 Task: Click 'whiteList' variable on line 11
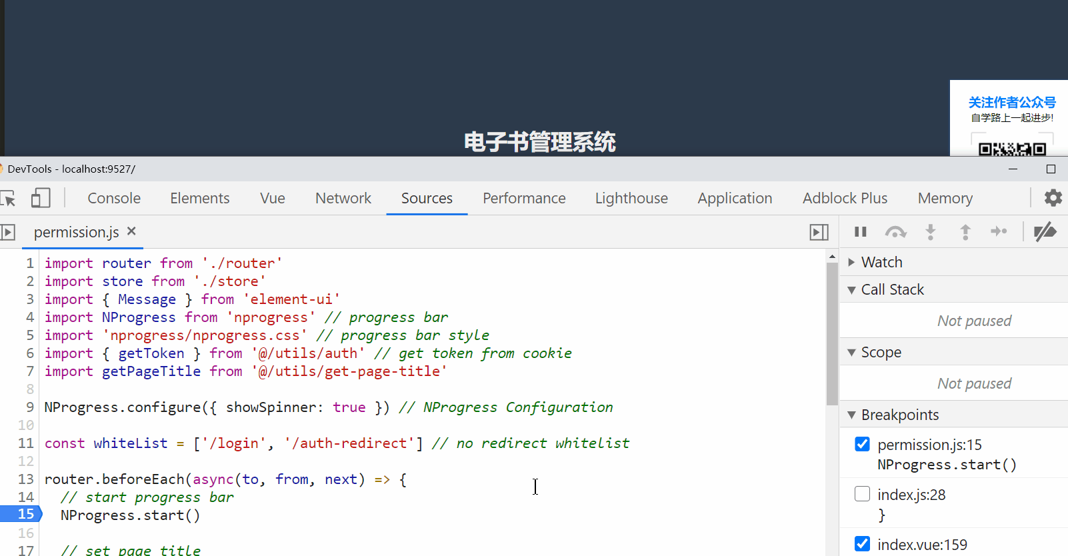pos(131,443)
